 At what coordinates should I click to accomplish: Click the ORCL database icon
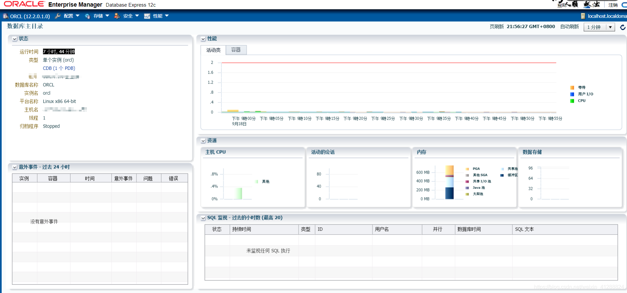[x=6, y=16]
